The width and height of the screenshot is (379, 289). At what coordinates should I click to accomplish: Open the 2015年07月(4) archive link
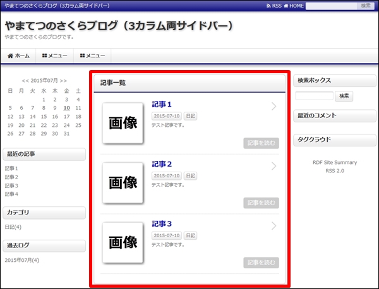[x=22, y=260]
